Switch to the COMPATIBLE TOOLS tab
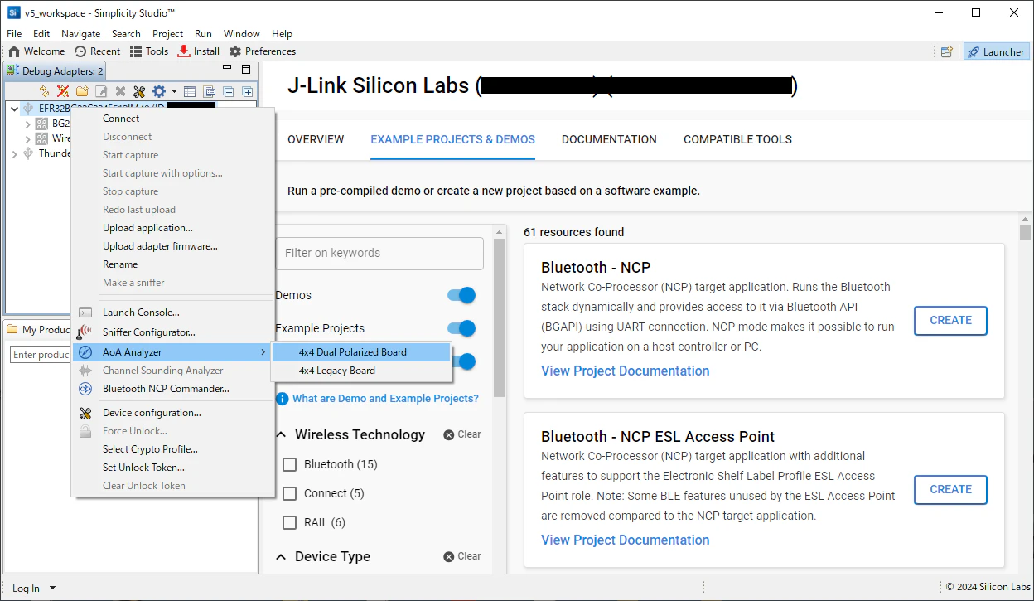 tap(737, 139)
